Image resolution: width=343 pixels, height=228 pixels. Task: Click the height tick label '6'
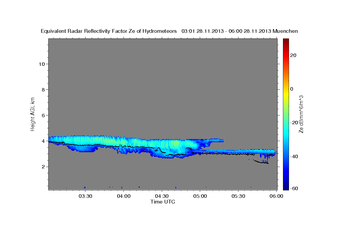coord(43,115)
